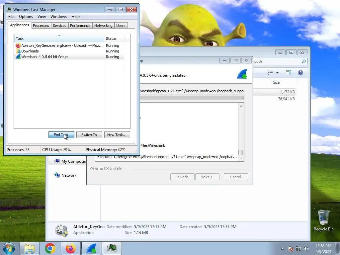340x255 pixels.
Task: Sort the list by the Status column header
Action: [114, 39]
